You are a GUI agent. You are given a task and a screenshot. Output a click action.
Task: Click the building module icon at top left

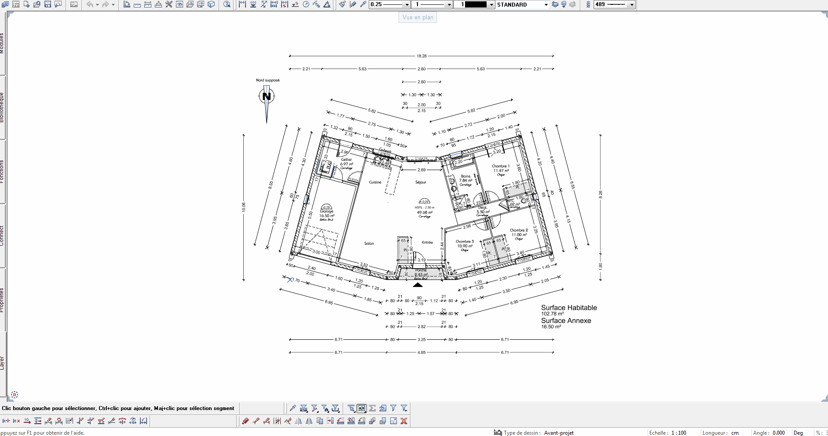click(x=5, y=4)
